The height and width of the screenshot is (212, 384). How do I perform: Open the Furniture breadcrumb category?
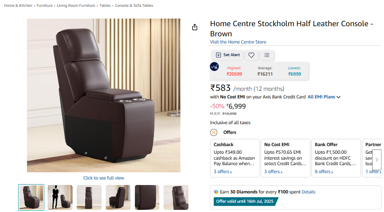click(45, 6)
